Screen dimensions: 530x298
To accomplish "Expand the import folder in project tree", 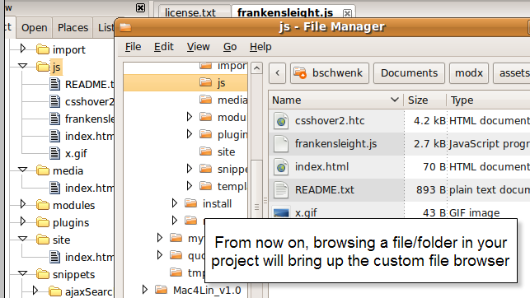I will coord(22,49).
